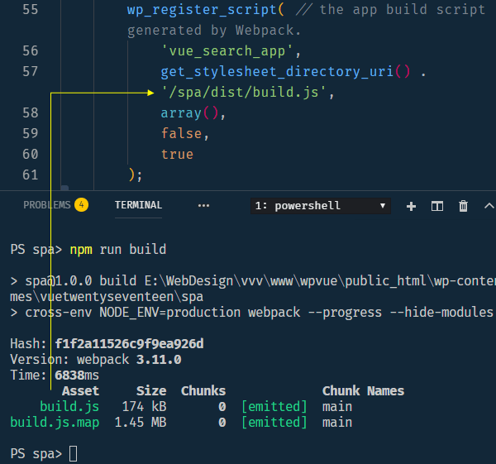This screenshot has width=496, height=464.
Task: Create a new terminal with plus icon
Action: (x=412, y=206)
